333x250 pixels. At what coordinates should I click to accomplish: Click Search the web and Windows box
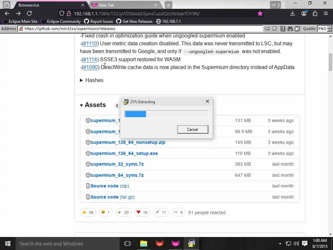[67, 243]
